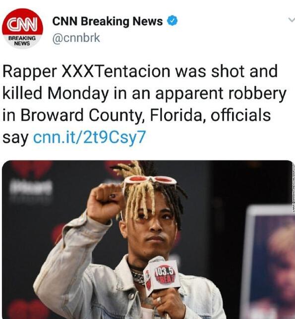Image resolution: width=295 pixels, height=319 pixels.
Task: Open the @cnnbrk handle
Action: click(x=76, y=38)
